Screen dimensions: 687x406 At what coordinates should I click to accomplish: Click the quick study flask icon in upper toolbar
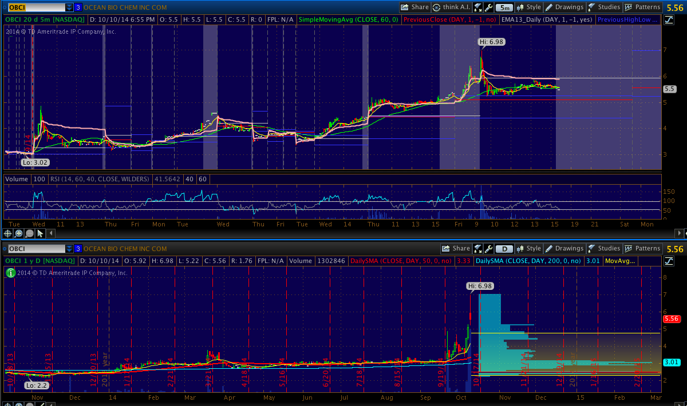tap(478, 7)
